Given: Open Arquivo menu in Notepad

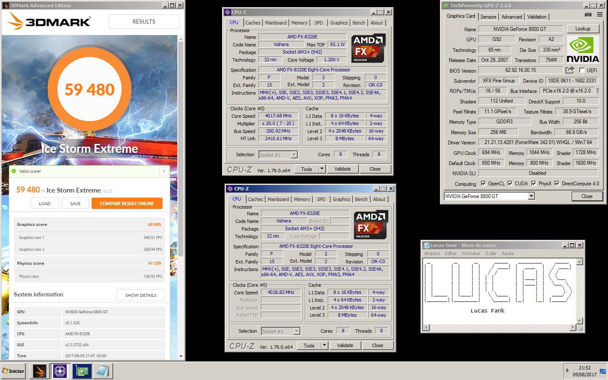Looking at the screenshot, I should click(x=432, y=253).
